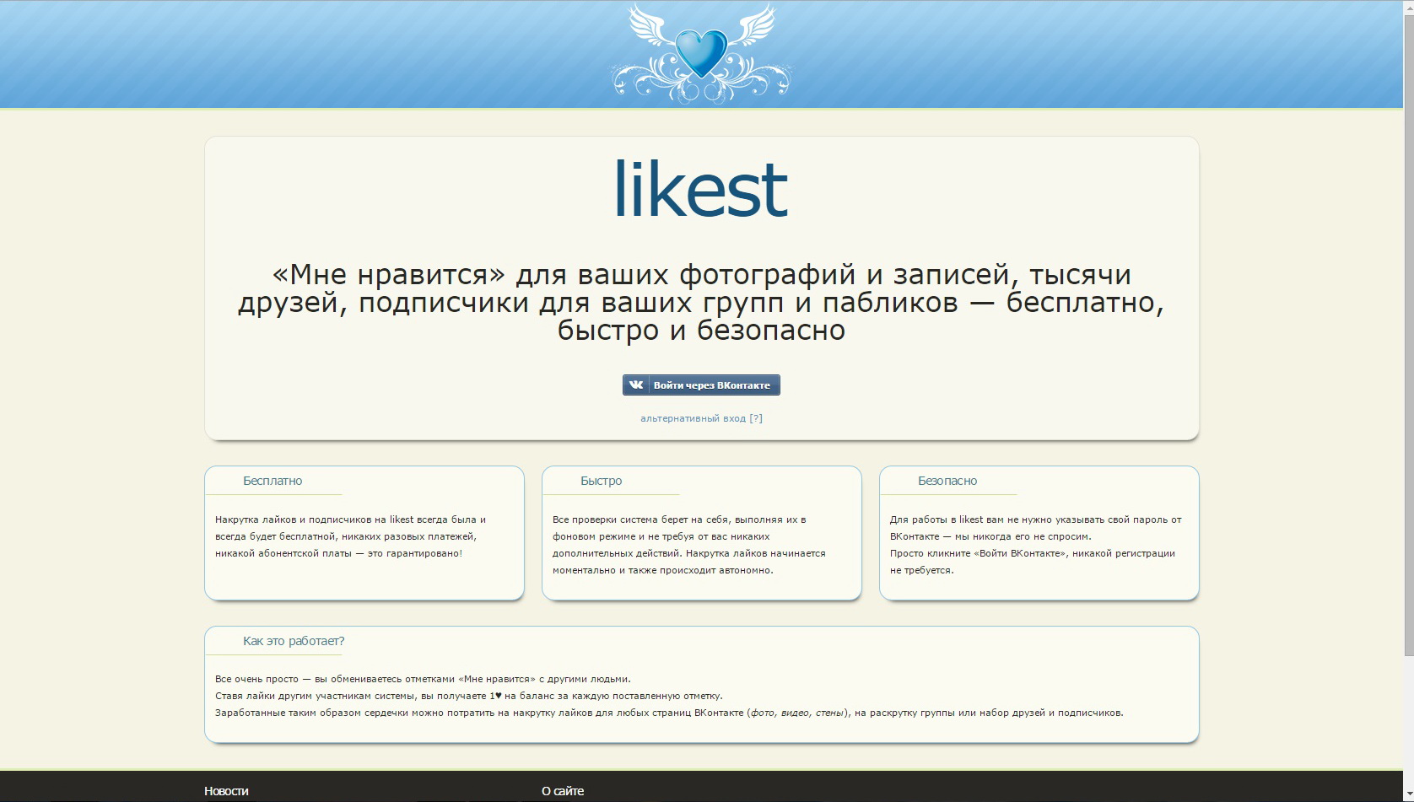Log in with the ВКонтакте button
The width and height of the screenshot is (1414, 802).
tap(701, 385)
